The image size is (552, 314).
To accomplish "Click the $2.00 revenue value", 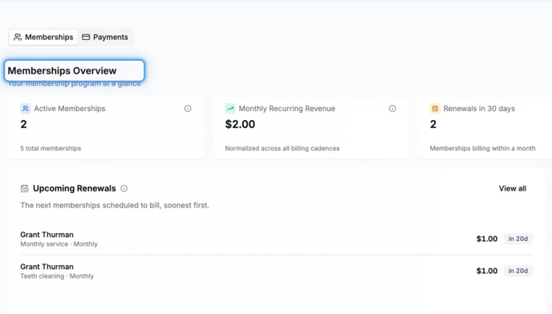I will click(240, 124).
